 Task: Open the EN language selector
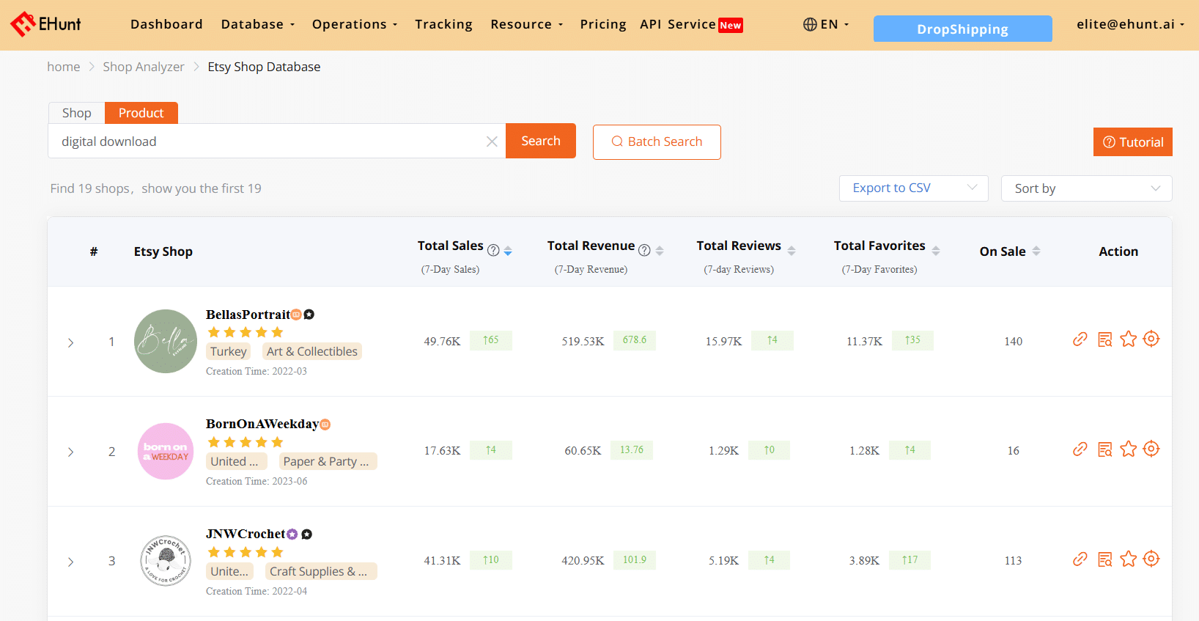point(826,24)
